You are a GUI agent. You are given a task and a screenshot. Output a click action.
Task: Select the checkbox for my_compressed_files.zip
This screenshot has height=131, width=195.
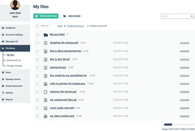click(x=37, y=100)
